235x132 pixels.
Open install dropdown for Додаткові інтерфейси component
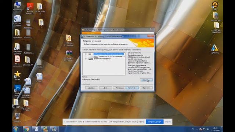pyautogui.click(x=91, y=59)
